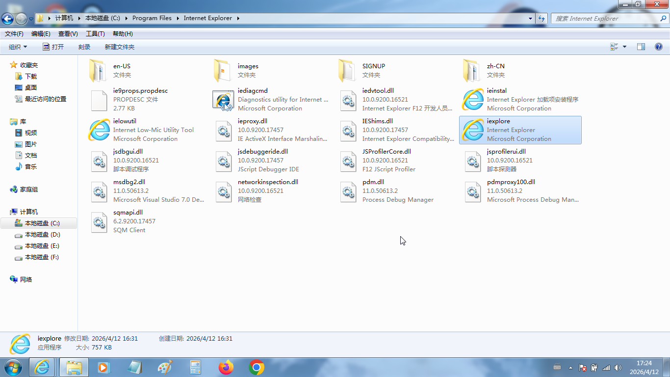Select the sqmapi.dll file icon
The width and height of the screenshot is (670, 377).
99,221
